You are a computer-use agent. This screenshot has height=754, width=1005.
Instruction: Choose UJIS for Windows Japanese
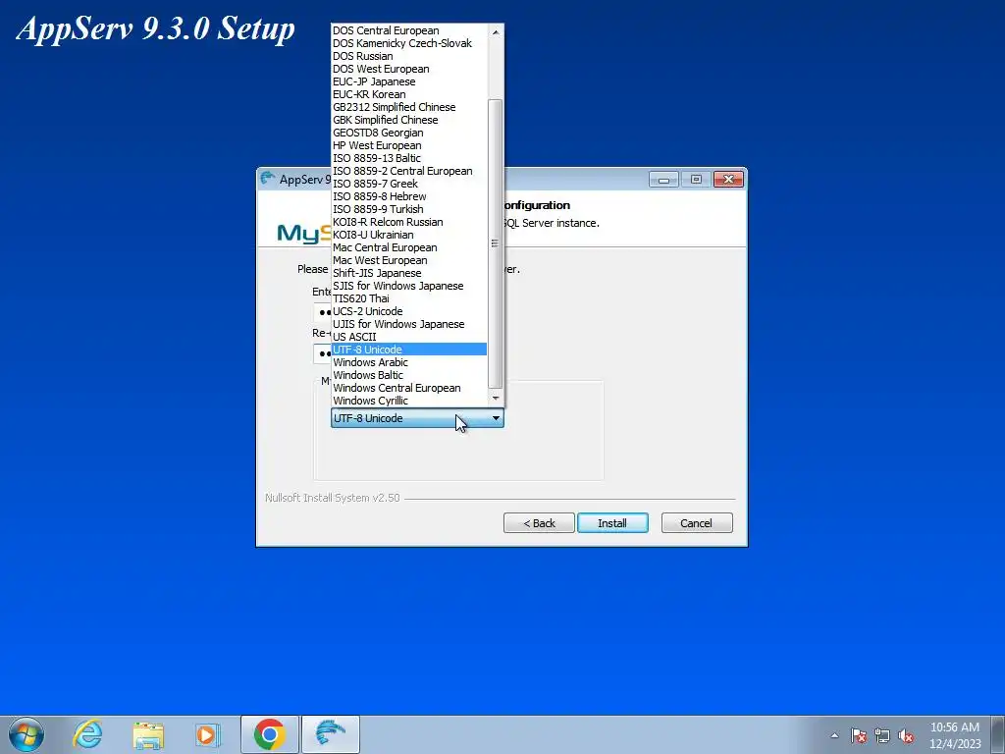point(409,324)
